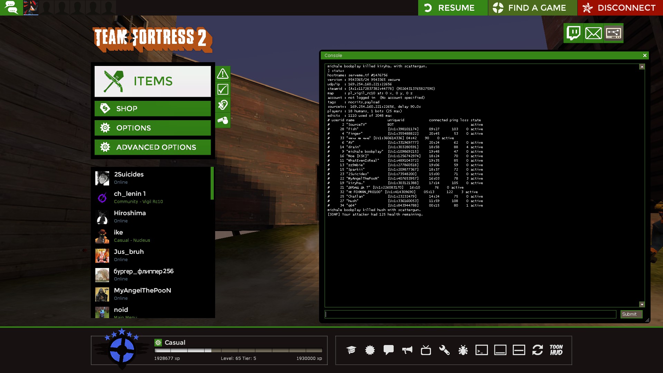Open the server connection icon beside the mail icon
The width and height of the screenshot is (663, 373).
pyautogui.click(x=614, y=33)
